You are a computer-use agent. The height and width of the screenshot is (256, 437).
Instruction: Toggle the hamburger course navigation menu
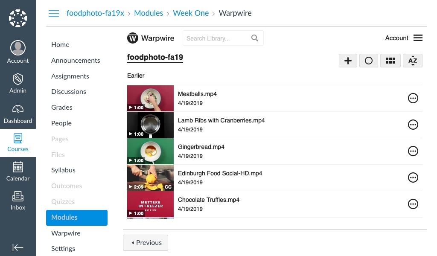click(x=54, y=13)
